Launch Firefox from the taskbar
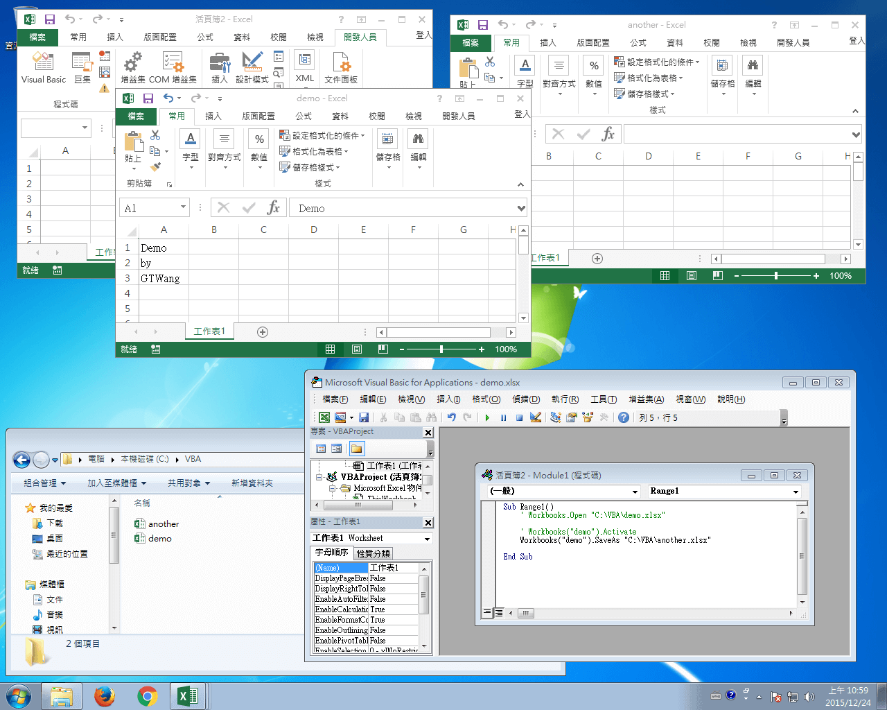Screen dimensions: 887x710 (105, 694)
